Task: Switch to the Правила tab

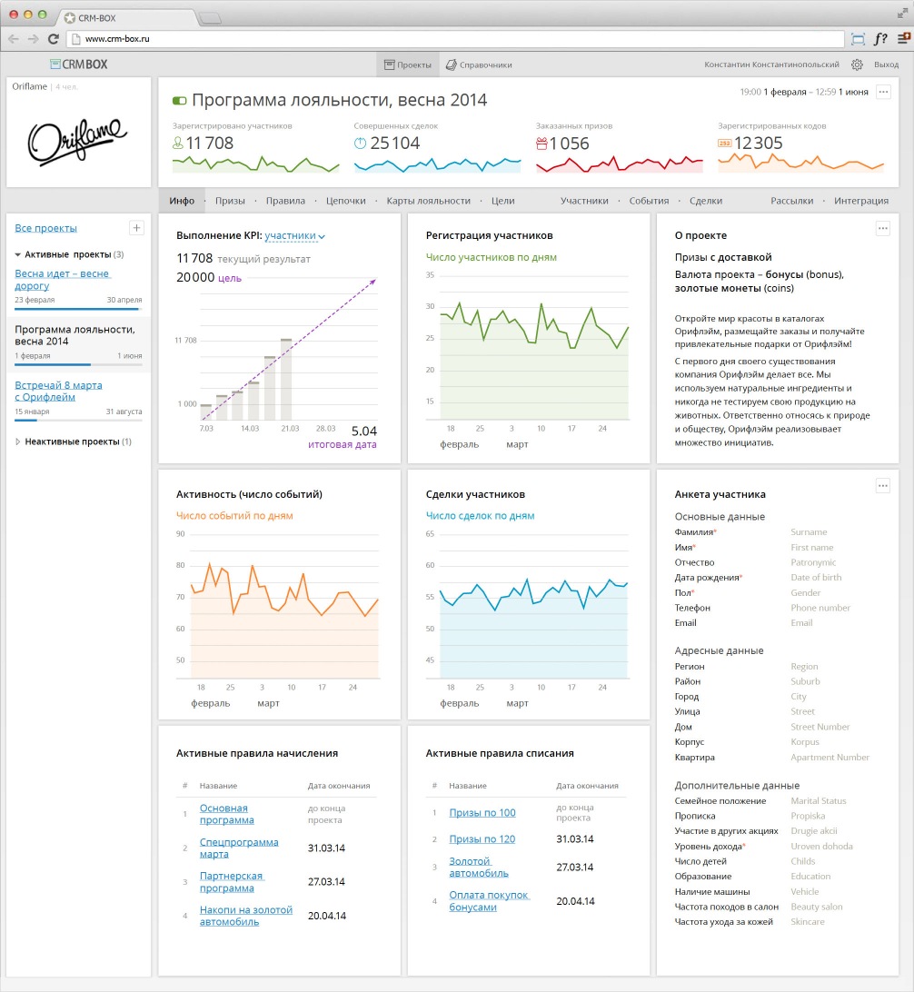Action: (285, 201)
